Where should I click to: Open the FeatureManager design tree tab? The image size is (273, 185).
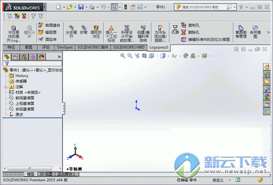7,57
